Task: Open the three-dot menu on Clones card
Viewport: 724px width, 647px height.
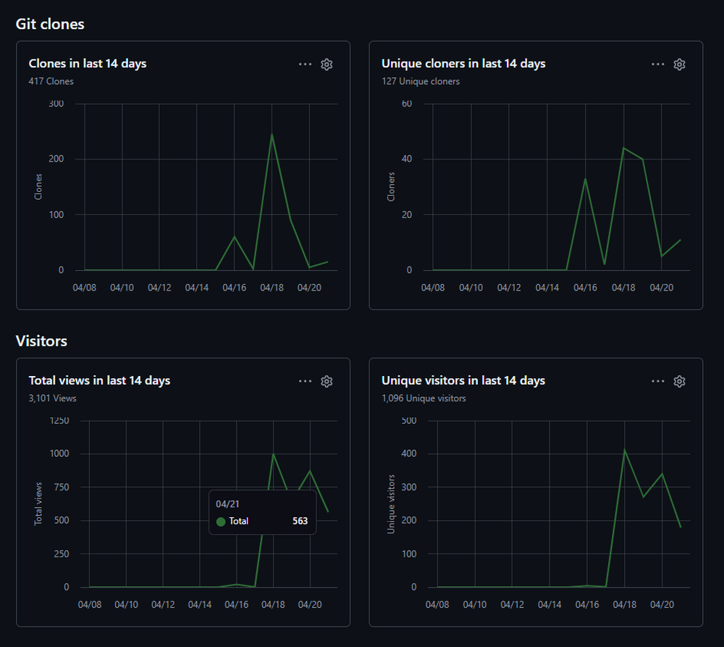Action: tap(306, 64)
